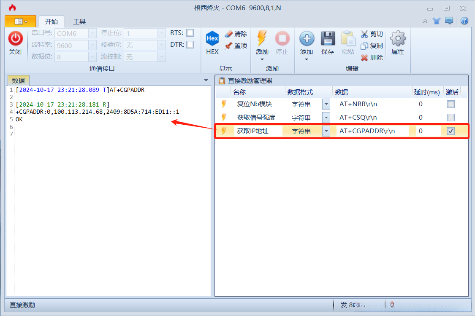Click the red 停止 stop button
Image resolution: width=475 pixels, height=316 pixels.
coord(282,43)
